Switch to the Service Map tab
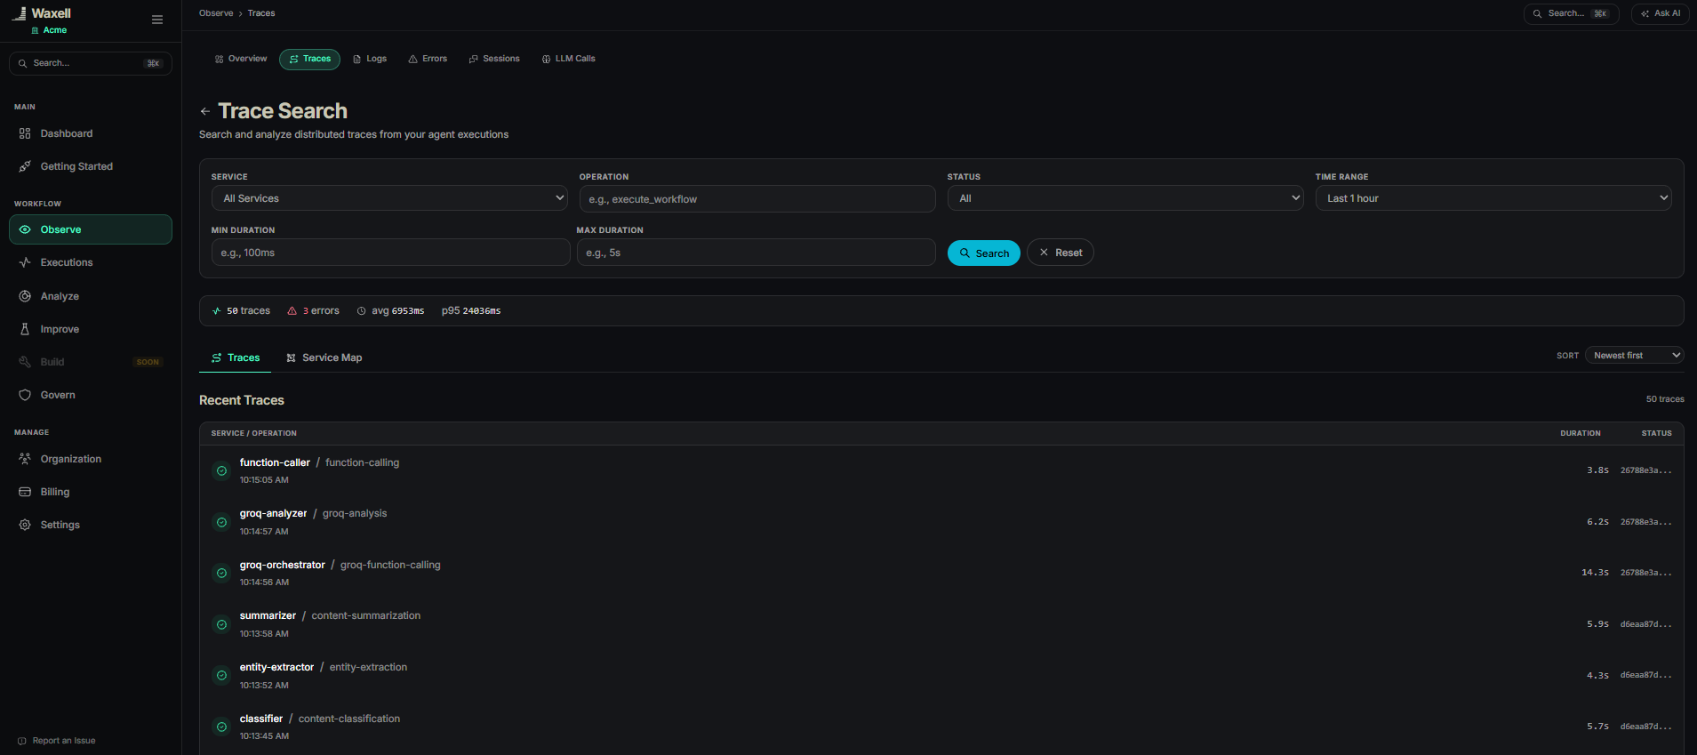1697x755 pixels. tap(324, 357)
